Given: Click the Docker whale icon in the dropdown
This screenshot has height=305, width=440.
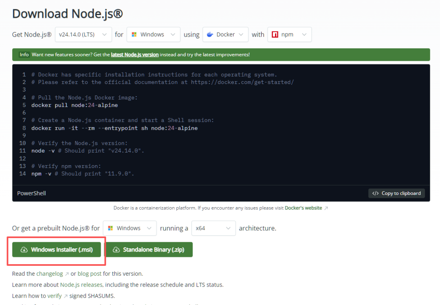Looking at the screenshot, I should [210, 35].
